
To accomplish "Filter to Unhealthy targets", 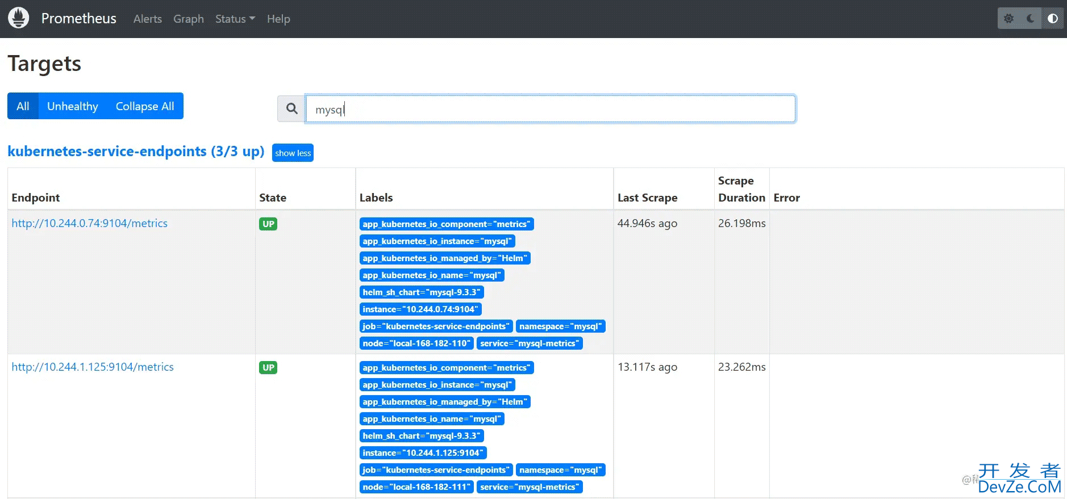I will [73, 106].
